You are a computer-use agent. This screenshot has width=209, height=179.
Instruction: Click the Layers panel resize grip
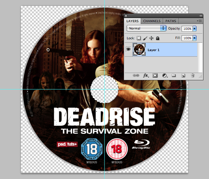point(201,77)
